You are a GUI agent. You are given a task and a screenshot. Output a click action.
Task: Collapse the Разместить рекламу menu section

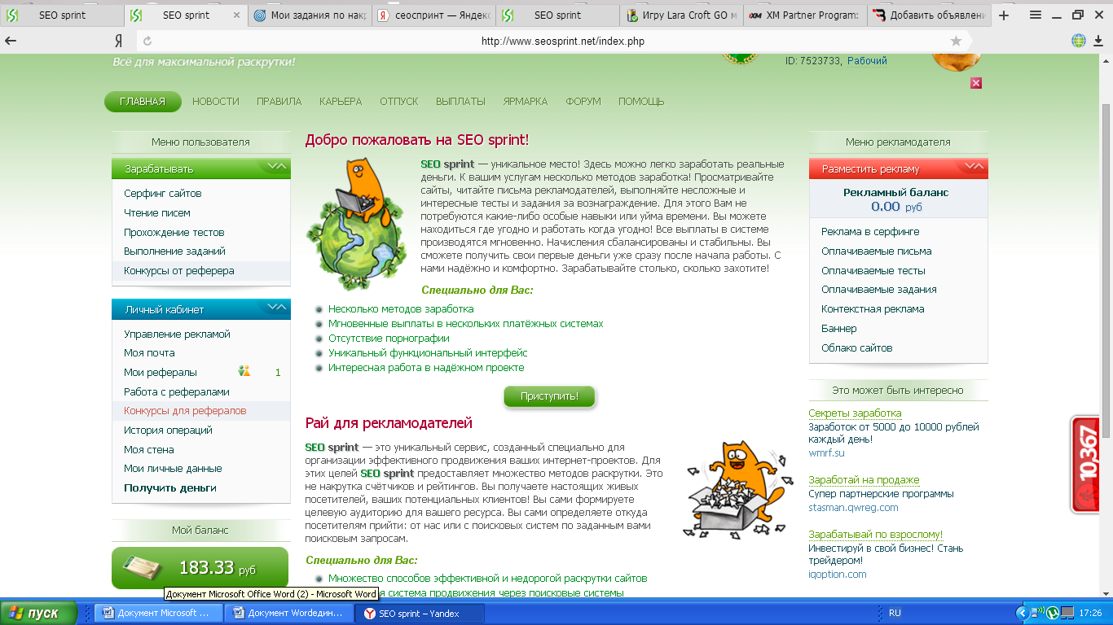point(974,168)
